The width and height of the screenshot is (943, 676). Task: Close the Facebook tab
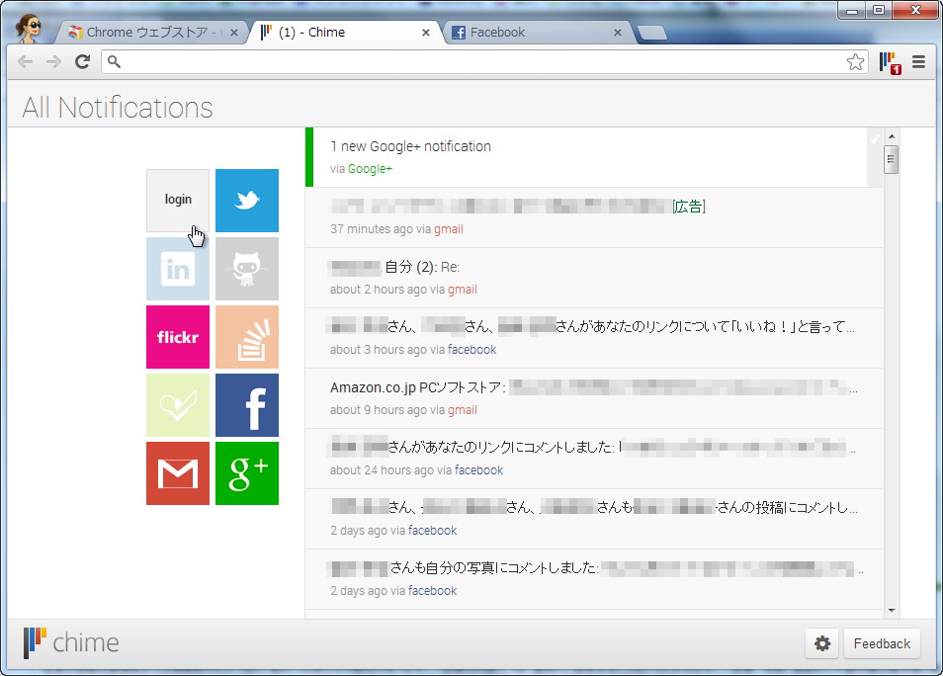pyautogui.click(x=618, y=33)
